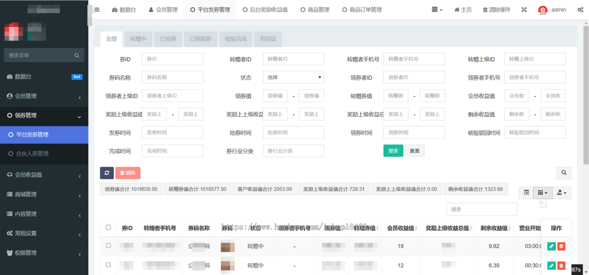Toggle fullscreen arrows icon
Viewport: 589px width, 275px height.
(x=524, y=10)
